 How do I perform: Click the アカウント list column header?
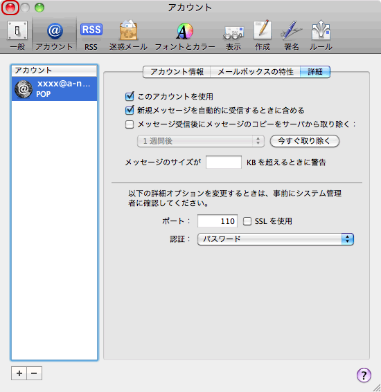[x=54, y=71]
